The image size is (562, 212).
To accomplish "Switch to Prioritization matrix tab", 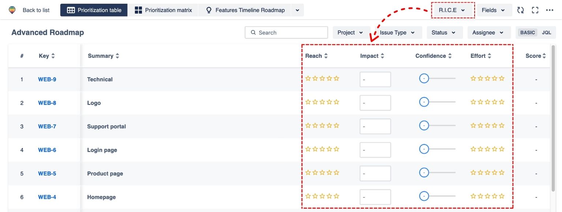I will [163, 10].
